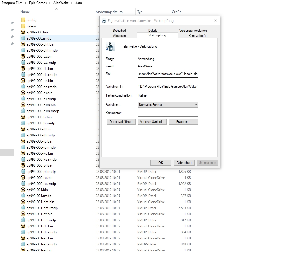Click the ep999-000-pl.bin file icon

tap(23, 165)
